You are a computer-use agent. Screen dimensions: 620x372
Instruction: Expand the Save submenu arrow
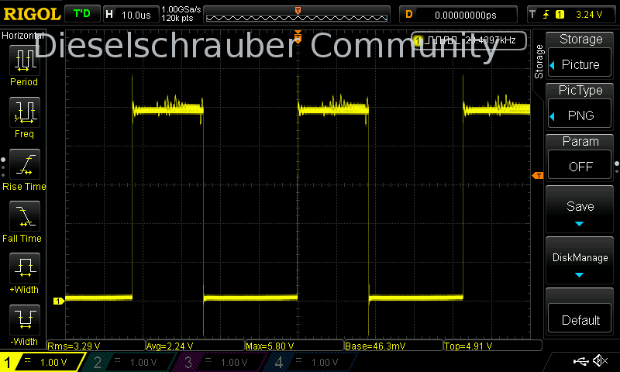pos(579,224)
